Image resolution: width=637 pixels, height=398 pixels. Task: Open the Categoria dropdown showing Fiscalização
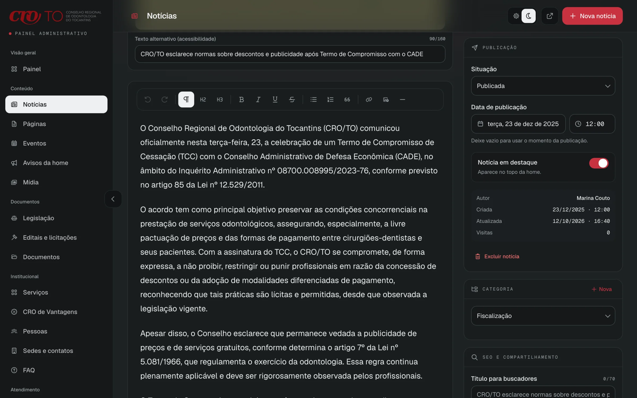(543, 316)
